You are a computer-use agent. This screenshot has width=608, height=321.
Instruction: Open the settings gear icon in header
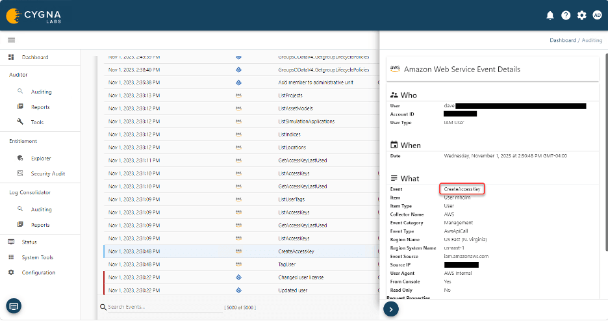point(581,15)
